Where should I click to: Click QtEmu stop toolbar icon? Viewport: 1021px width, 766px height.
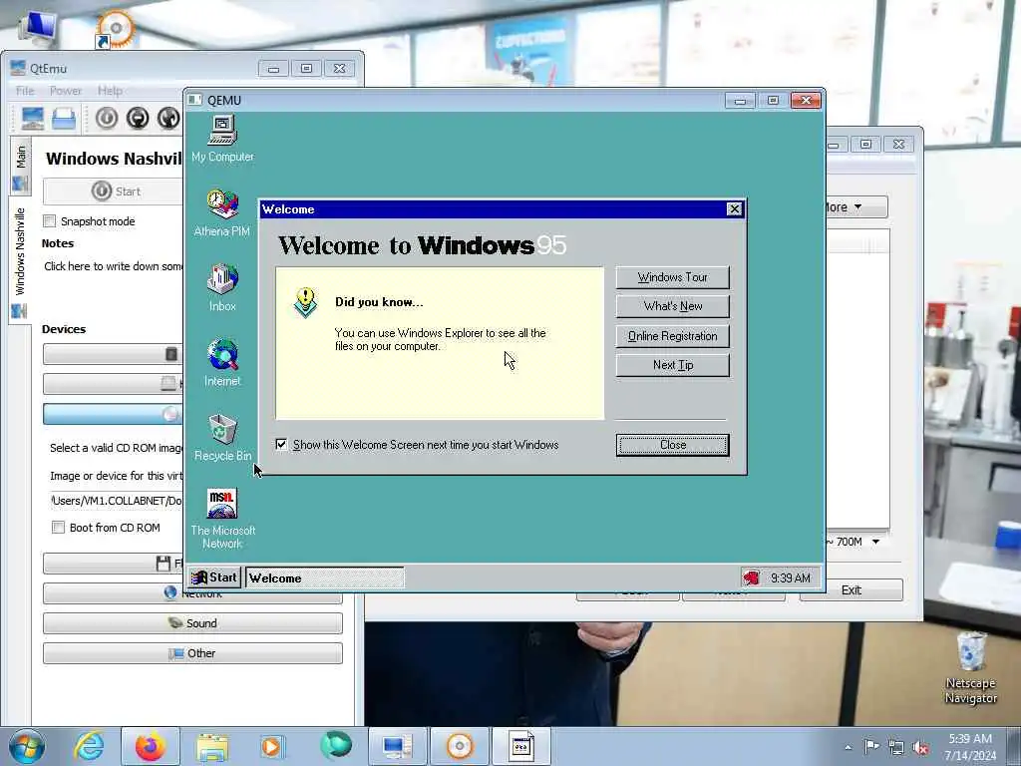click(138, 118)
